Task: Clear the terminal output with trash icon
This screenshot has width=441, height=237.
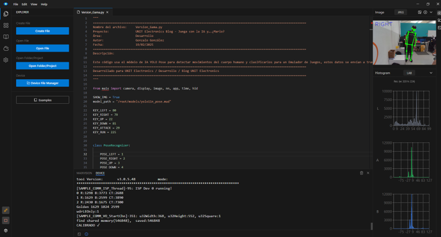Action: (x=361, y=173)
